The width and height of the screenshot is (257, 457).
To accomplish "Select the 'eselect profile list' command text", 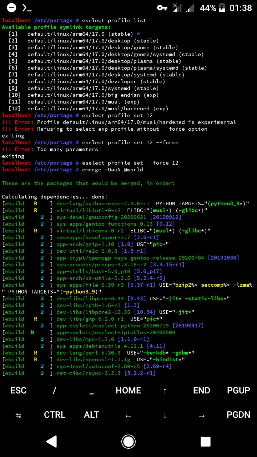I will point(114,20).
